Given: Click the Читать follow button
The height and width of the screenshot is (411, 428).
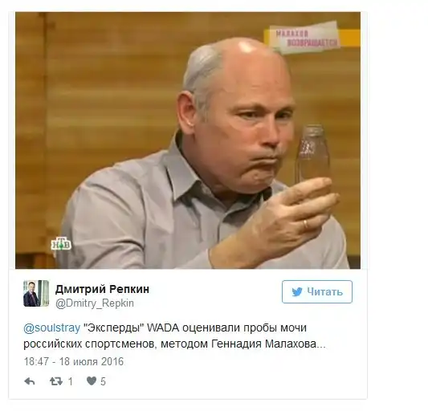Looking at the screenshot, I should pyautogui.click(x=317, y=291).
